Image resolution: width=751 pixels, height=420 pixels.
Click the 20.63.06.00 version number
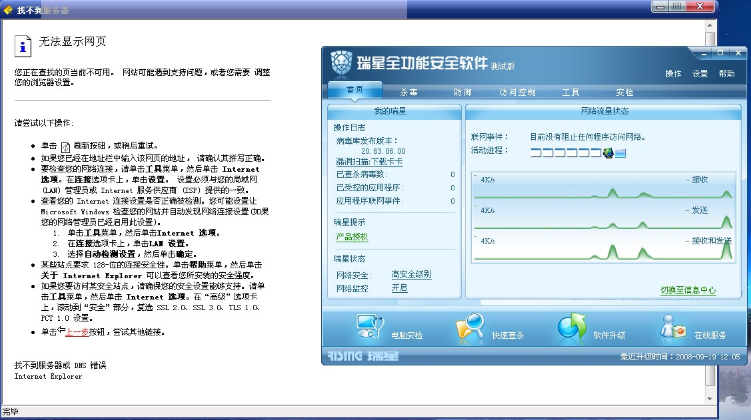tap(383, 151)
